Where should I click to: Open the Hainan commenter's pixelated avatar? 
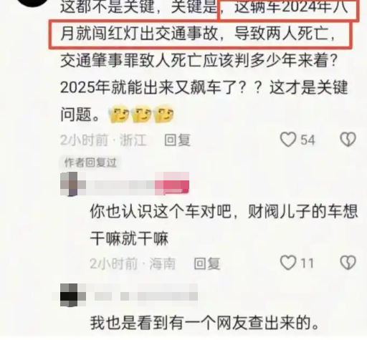(73, 184)
